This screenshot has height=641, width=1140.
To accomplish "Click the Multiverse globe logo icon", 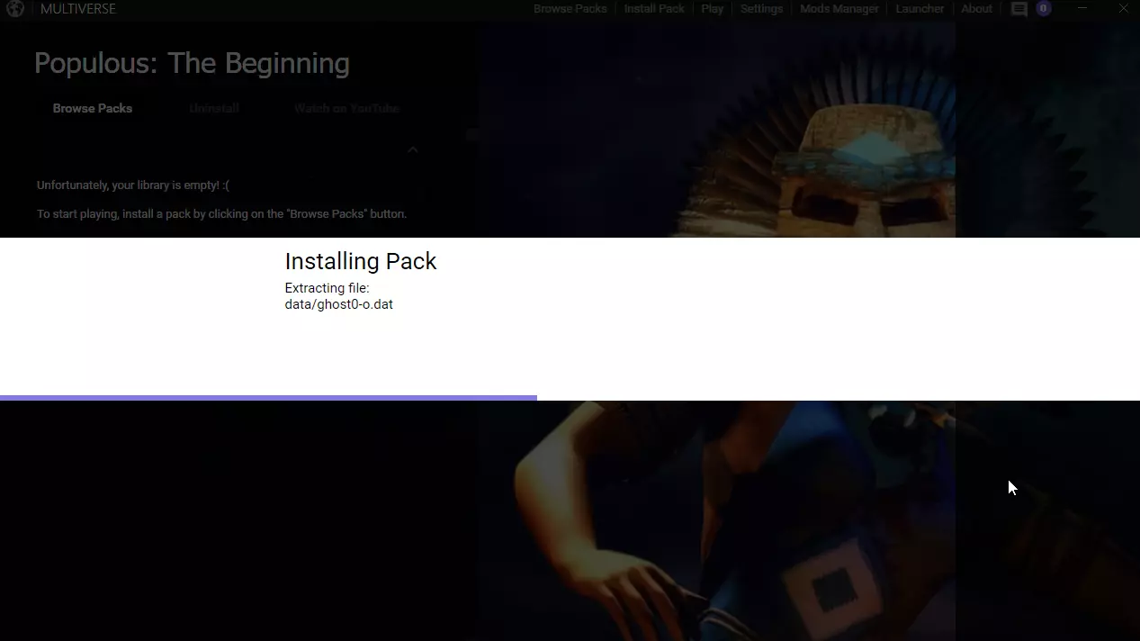I will coord(13,9).
